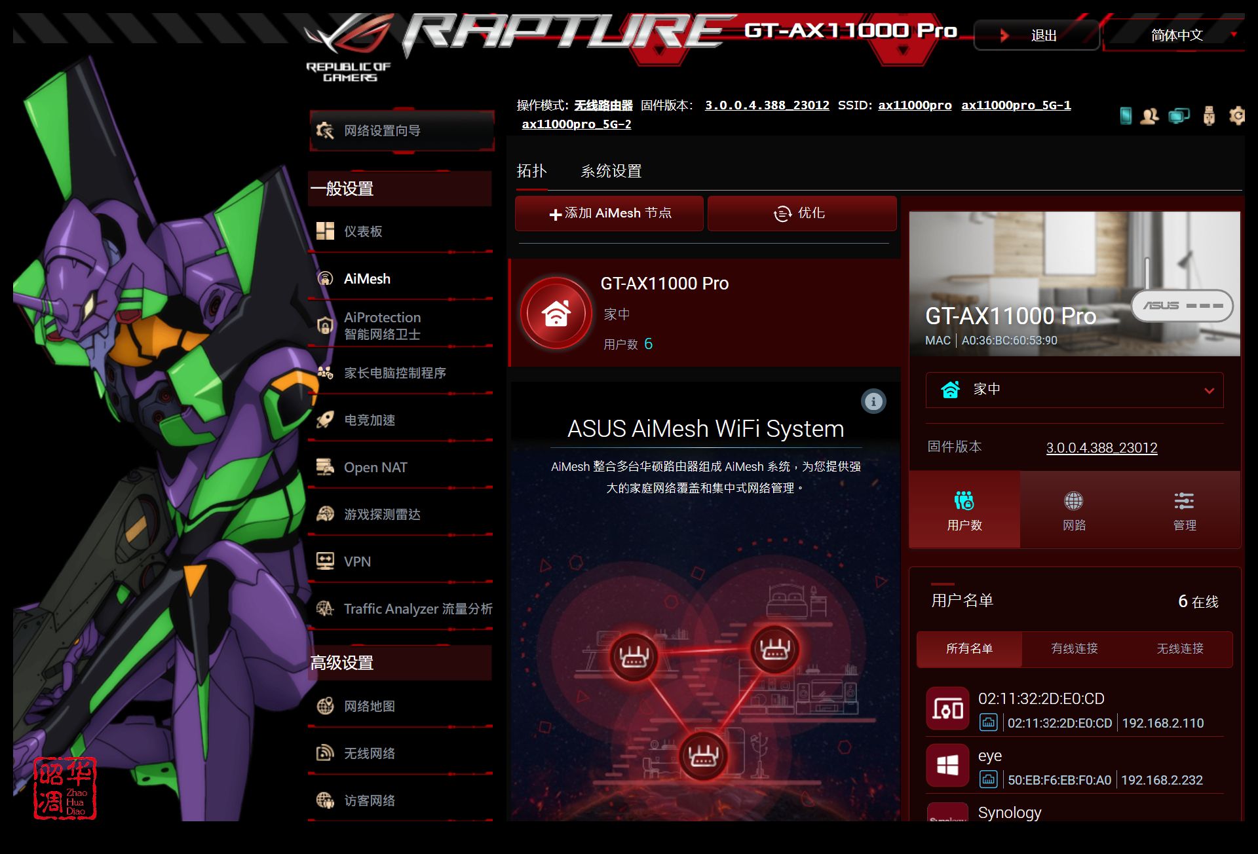The width and height of the screenshot is (1258, 854).
Task: Click the 退出 logout button
Action: [x=1037, y=35]
